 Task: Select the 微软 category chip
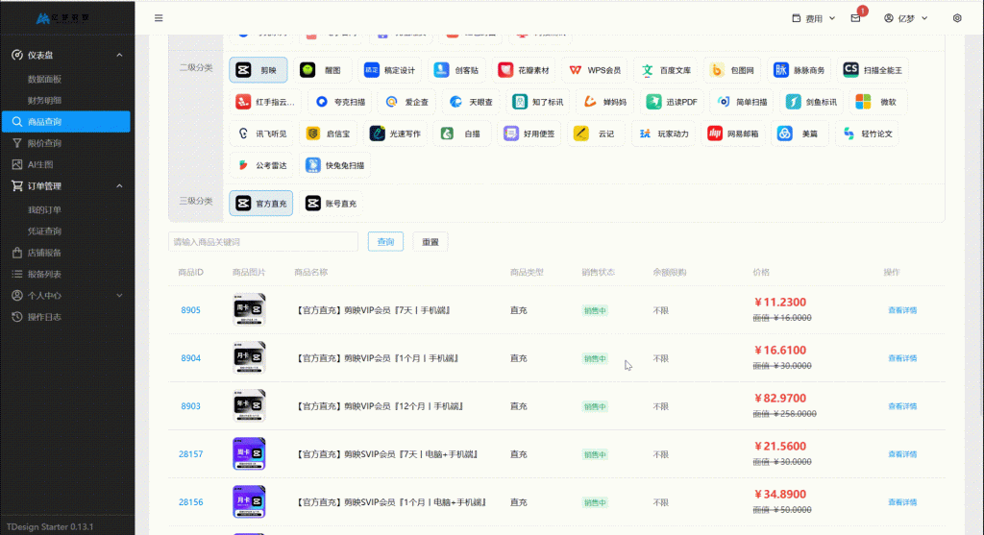coord(878,102)
